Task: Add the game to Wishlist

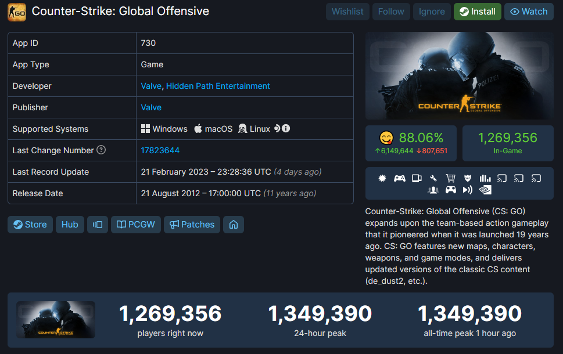Action: point(347,12)
